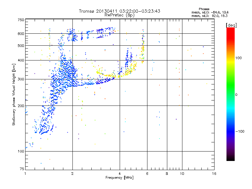The height and width of the screenshot is (189, 252).
Task: Click the 'Frequency [MHz]' axis label
Action: click(119, 178)
